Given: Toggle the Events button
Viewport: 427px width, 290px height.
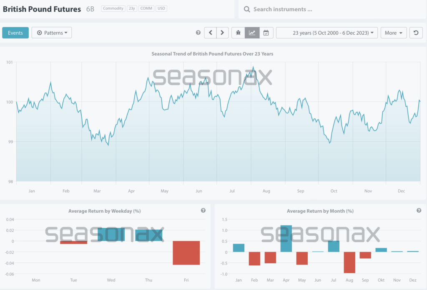Looking at the screenshot, I should tap(15, 33).
